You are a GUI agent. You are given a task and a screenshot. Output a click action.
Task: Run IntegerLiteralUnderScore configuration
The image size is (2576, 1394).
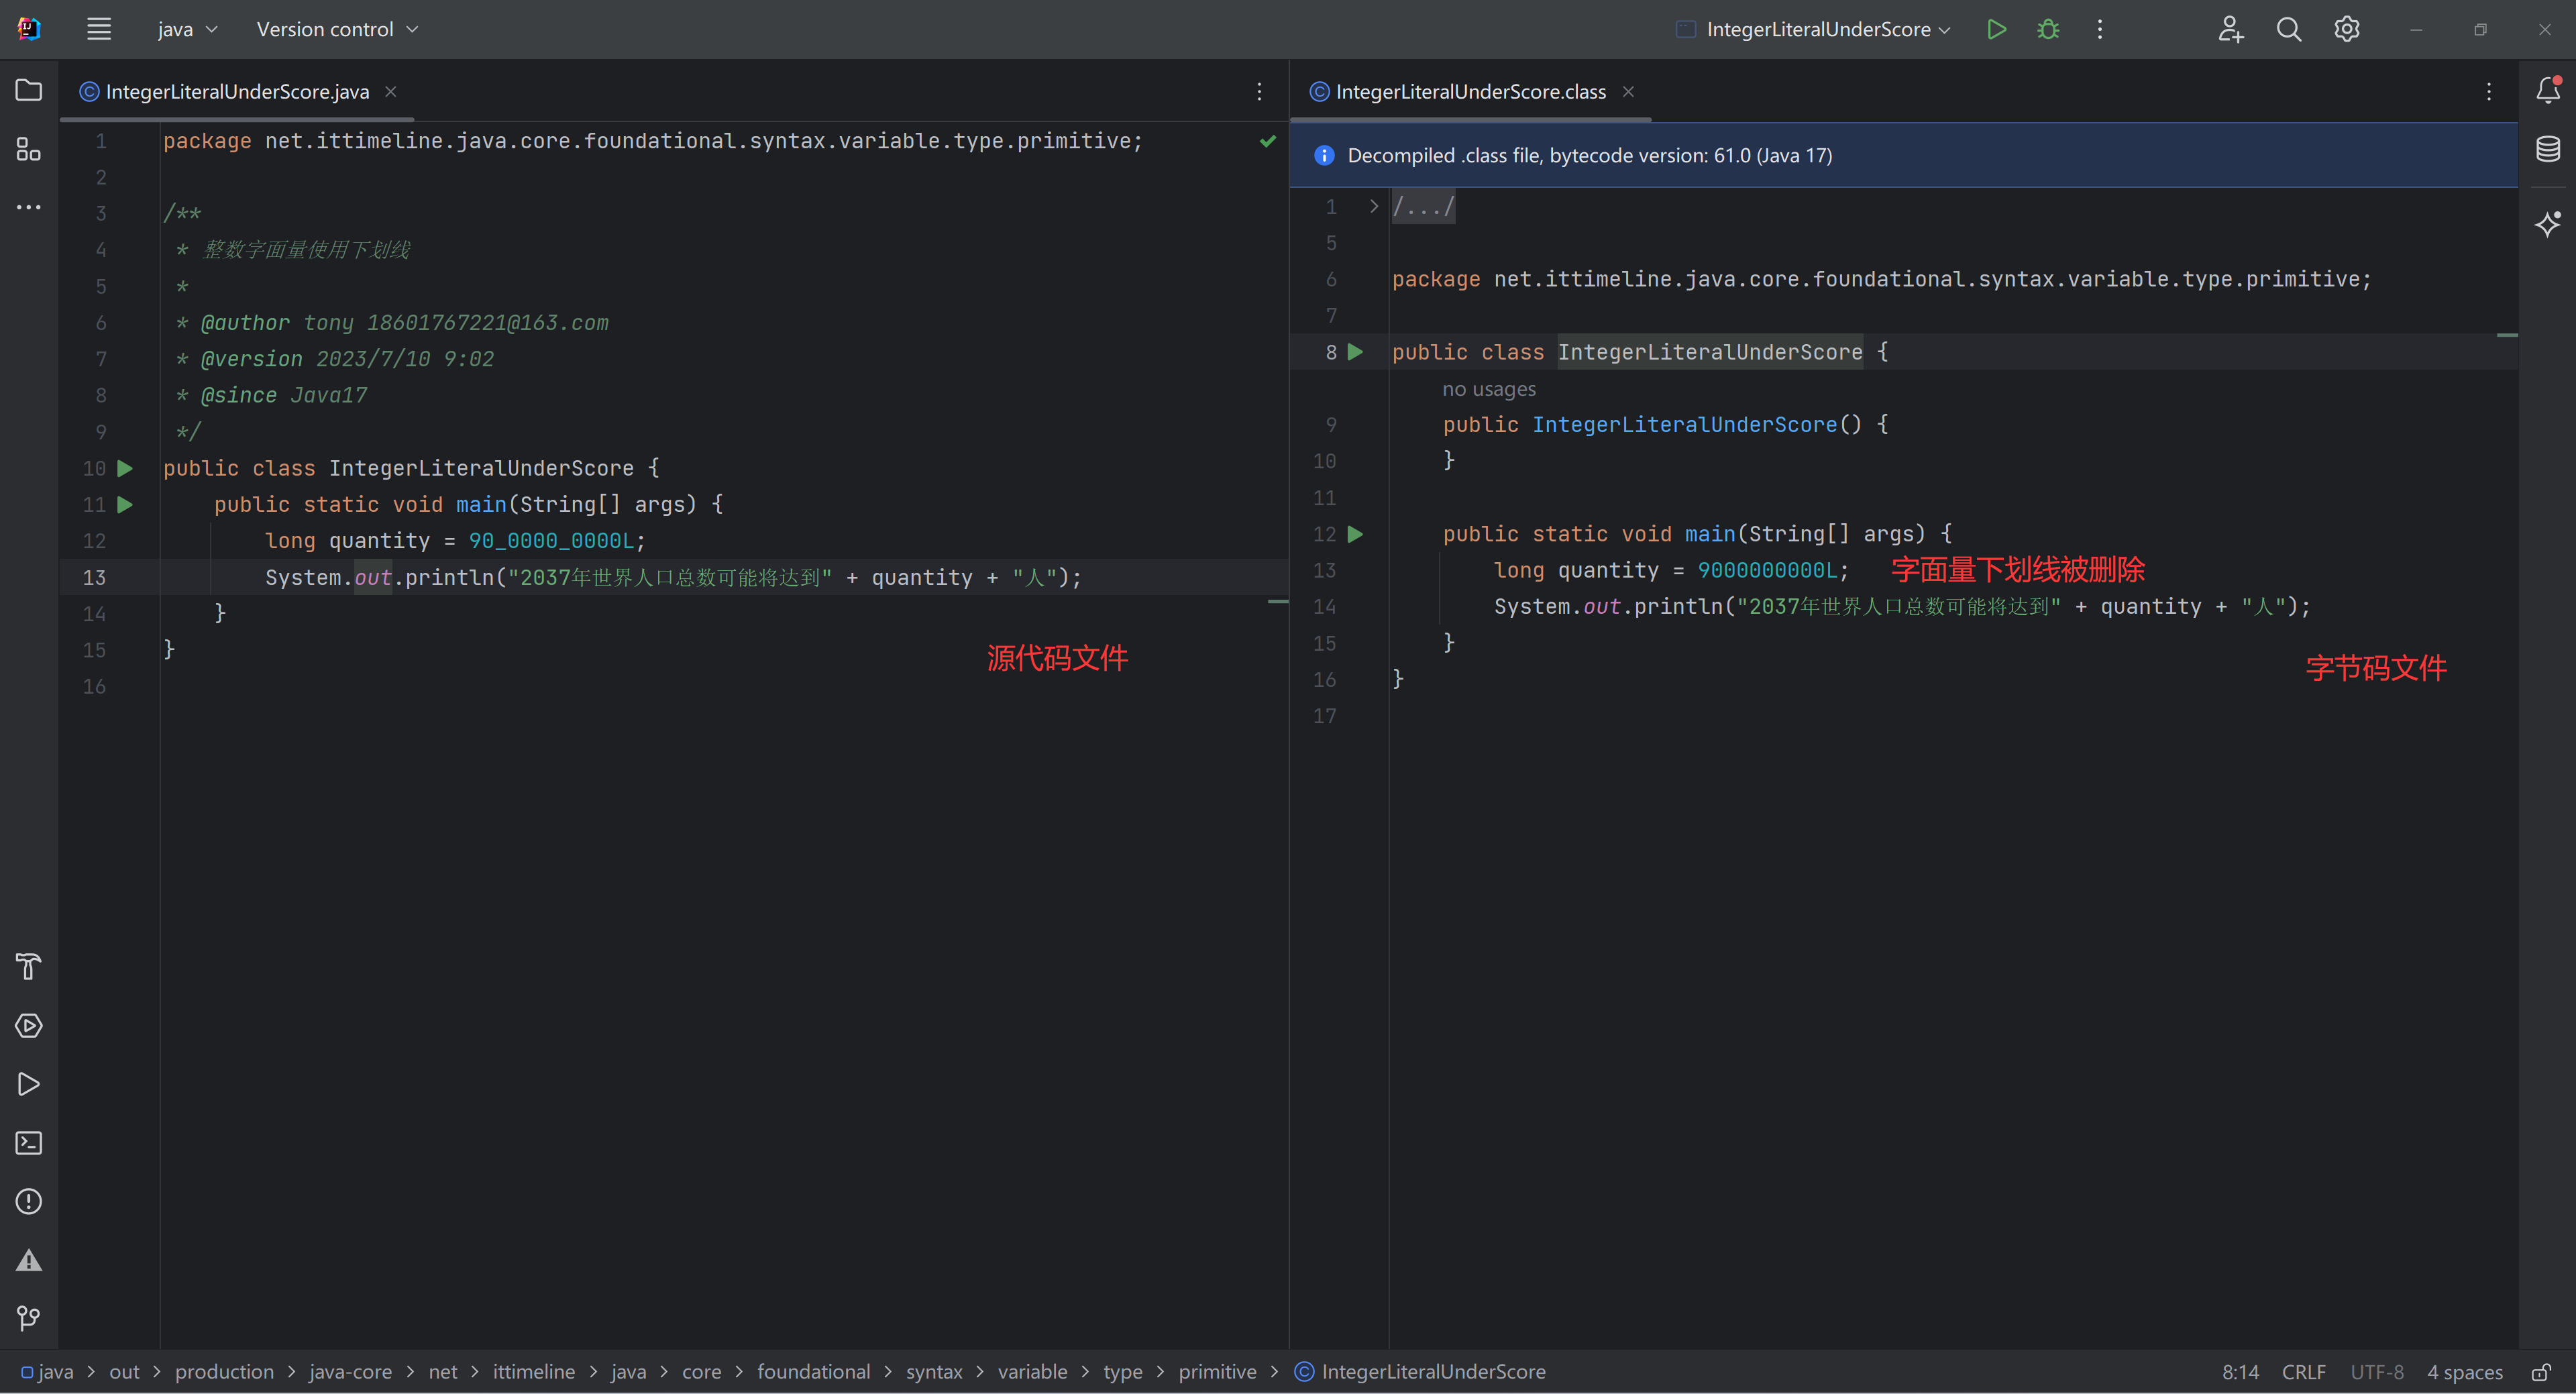(x=1996, y=29)
